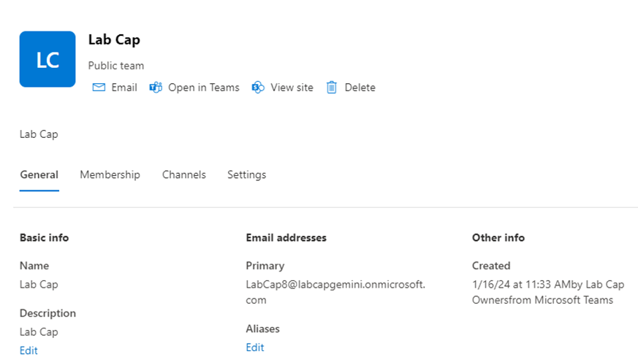The image size is (638, 362).
Task: Click the primary LabCap8 email address
Action: pos(335,292)
